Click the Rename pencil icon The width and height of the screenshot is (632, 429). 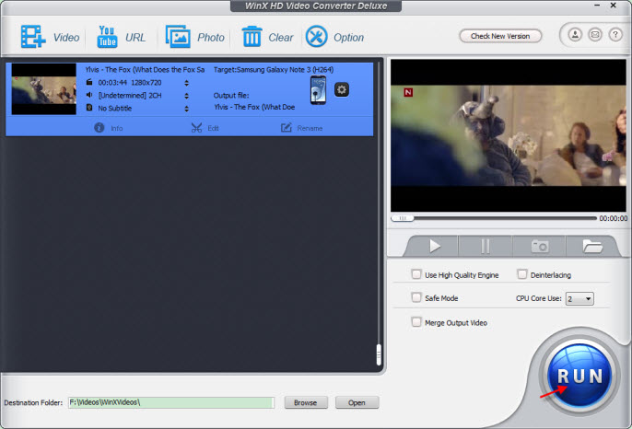[x=287, y=128]
